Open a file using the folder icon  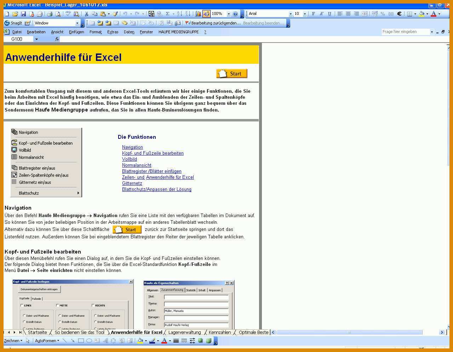pyautogui.click(x=15, y=14)
